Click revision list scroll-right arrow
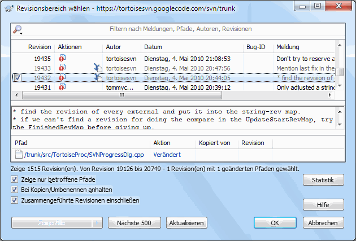356x241 pixels. click(x=330, y=95)
